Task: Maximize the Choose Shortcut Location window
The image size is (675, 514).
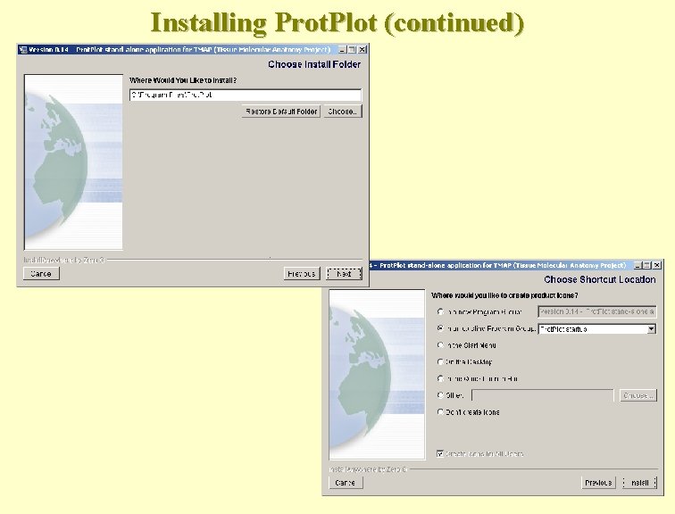Action: click(647, 265)
